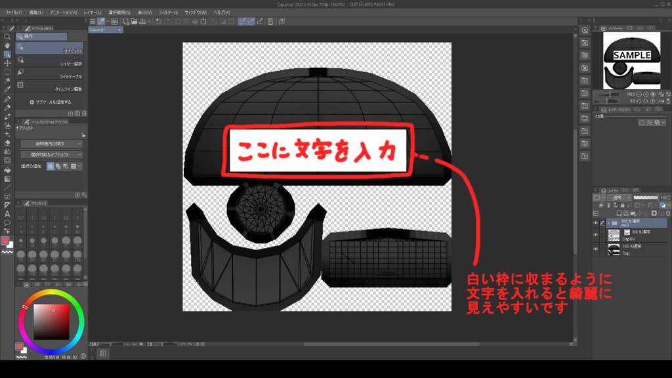Select the タイムライン編集 sub tool
672x378 pixels.
pyautogui.click(x=49, y=86)
